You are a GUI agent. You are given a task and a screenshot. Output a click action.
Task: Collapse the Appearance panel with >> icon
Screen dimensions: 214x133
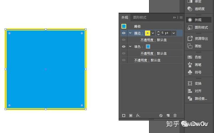174,17
